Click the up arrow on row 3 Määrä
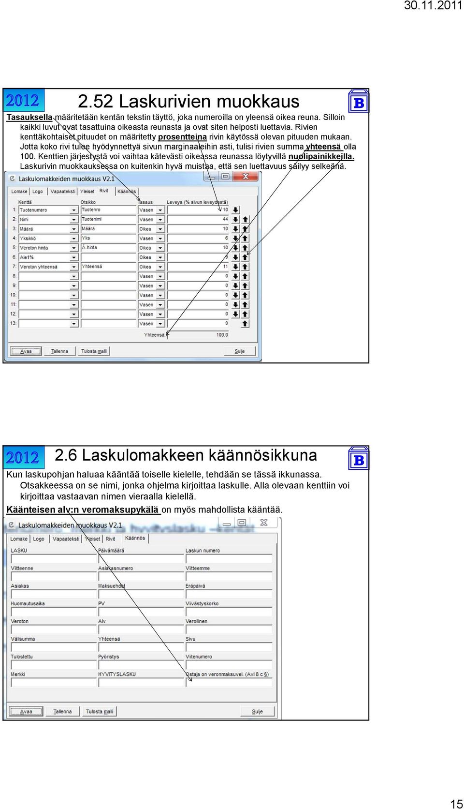This screenshot has width=464, height=809. coord(245,229)
